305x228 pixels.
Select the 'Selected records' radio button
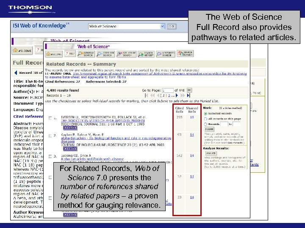(x=205, y=114)
